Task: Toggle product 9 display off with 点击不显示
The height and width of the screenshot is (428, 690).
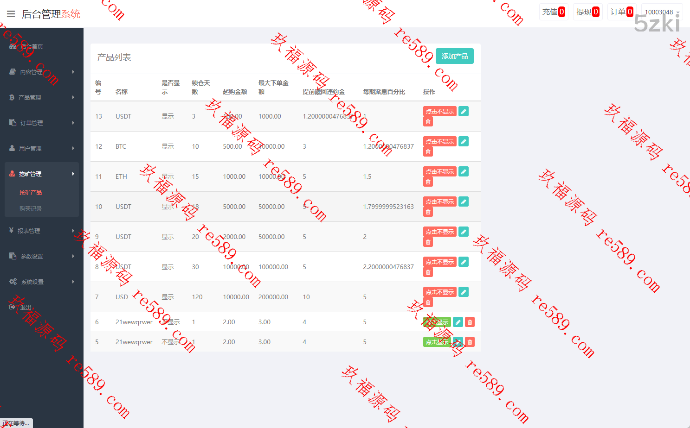Action: [439, 232]
